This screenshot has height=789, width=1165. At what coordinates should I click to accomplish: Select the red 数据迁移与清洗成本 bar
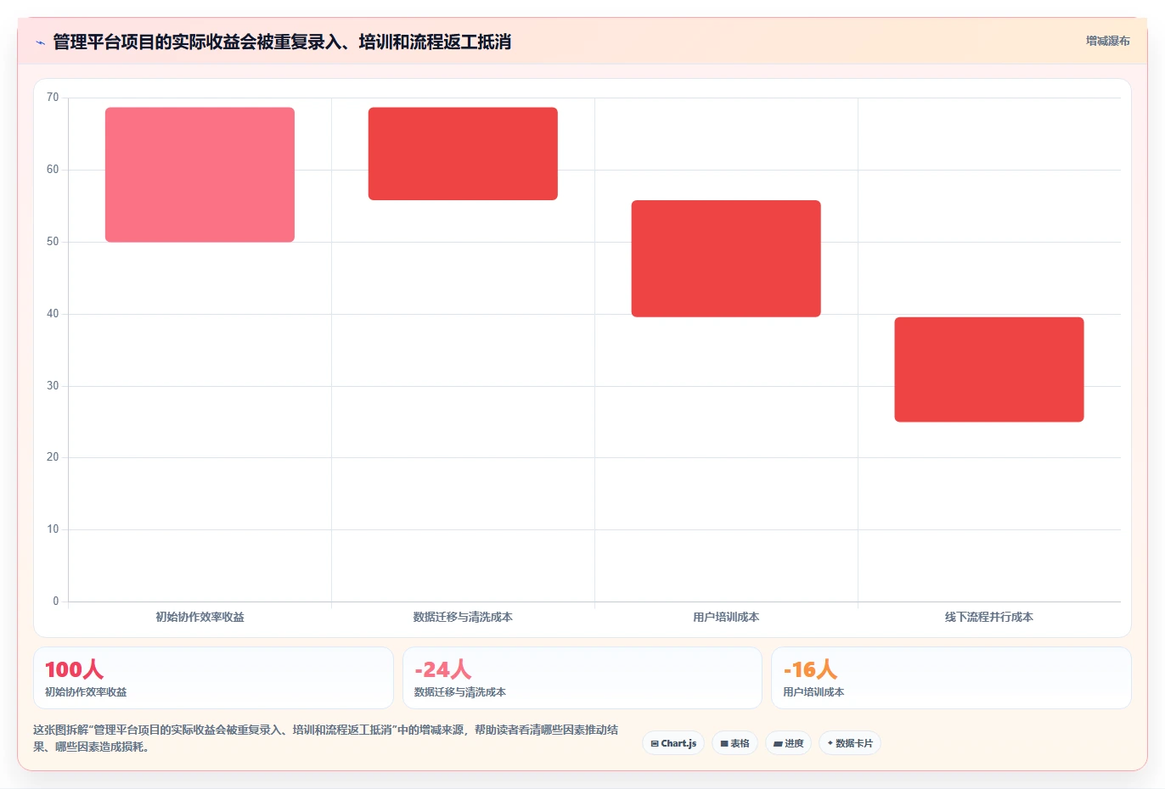click(x=463, y=154)
